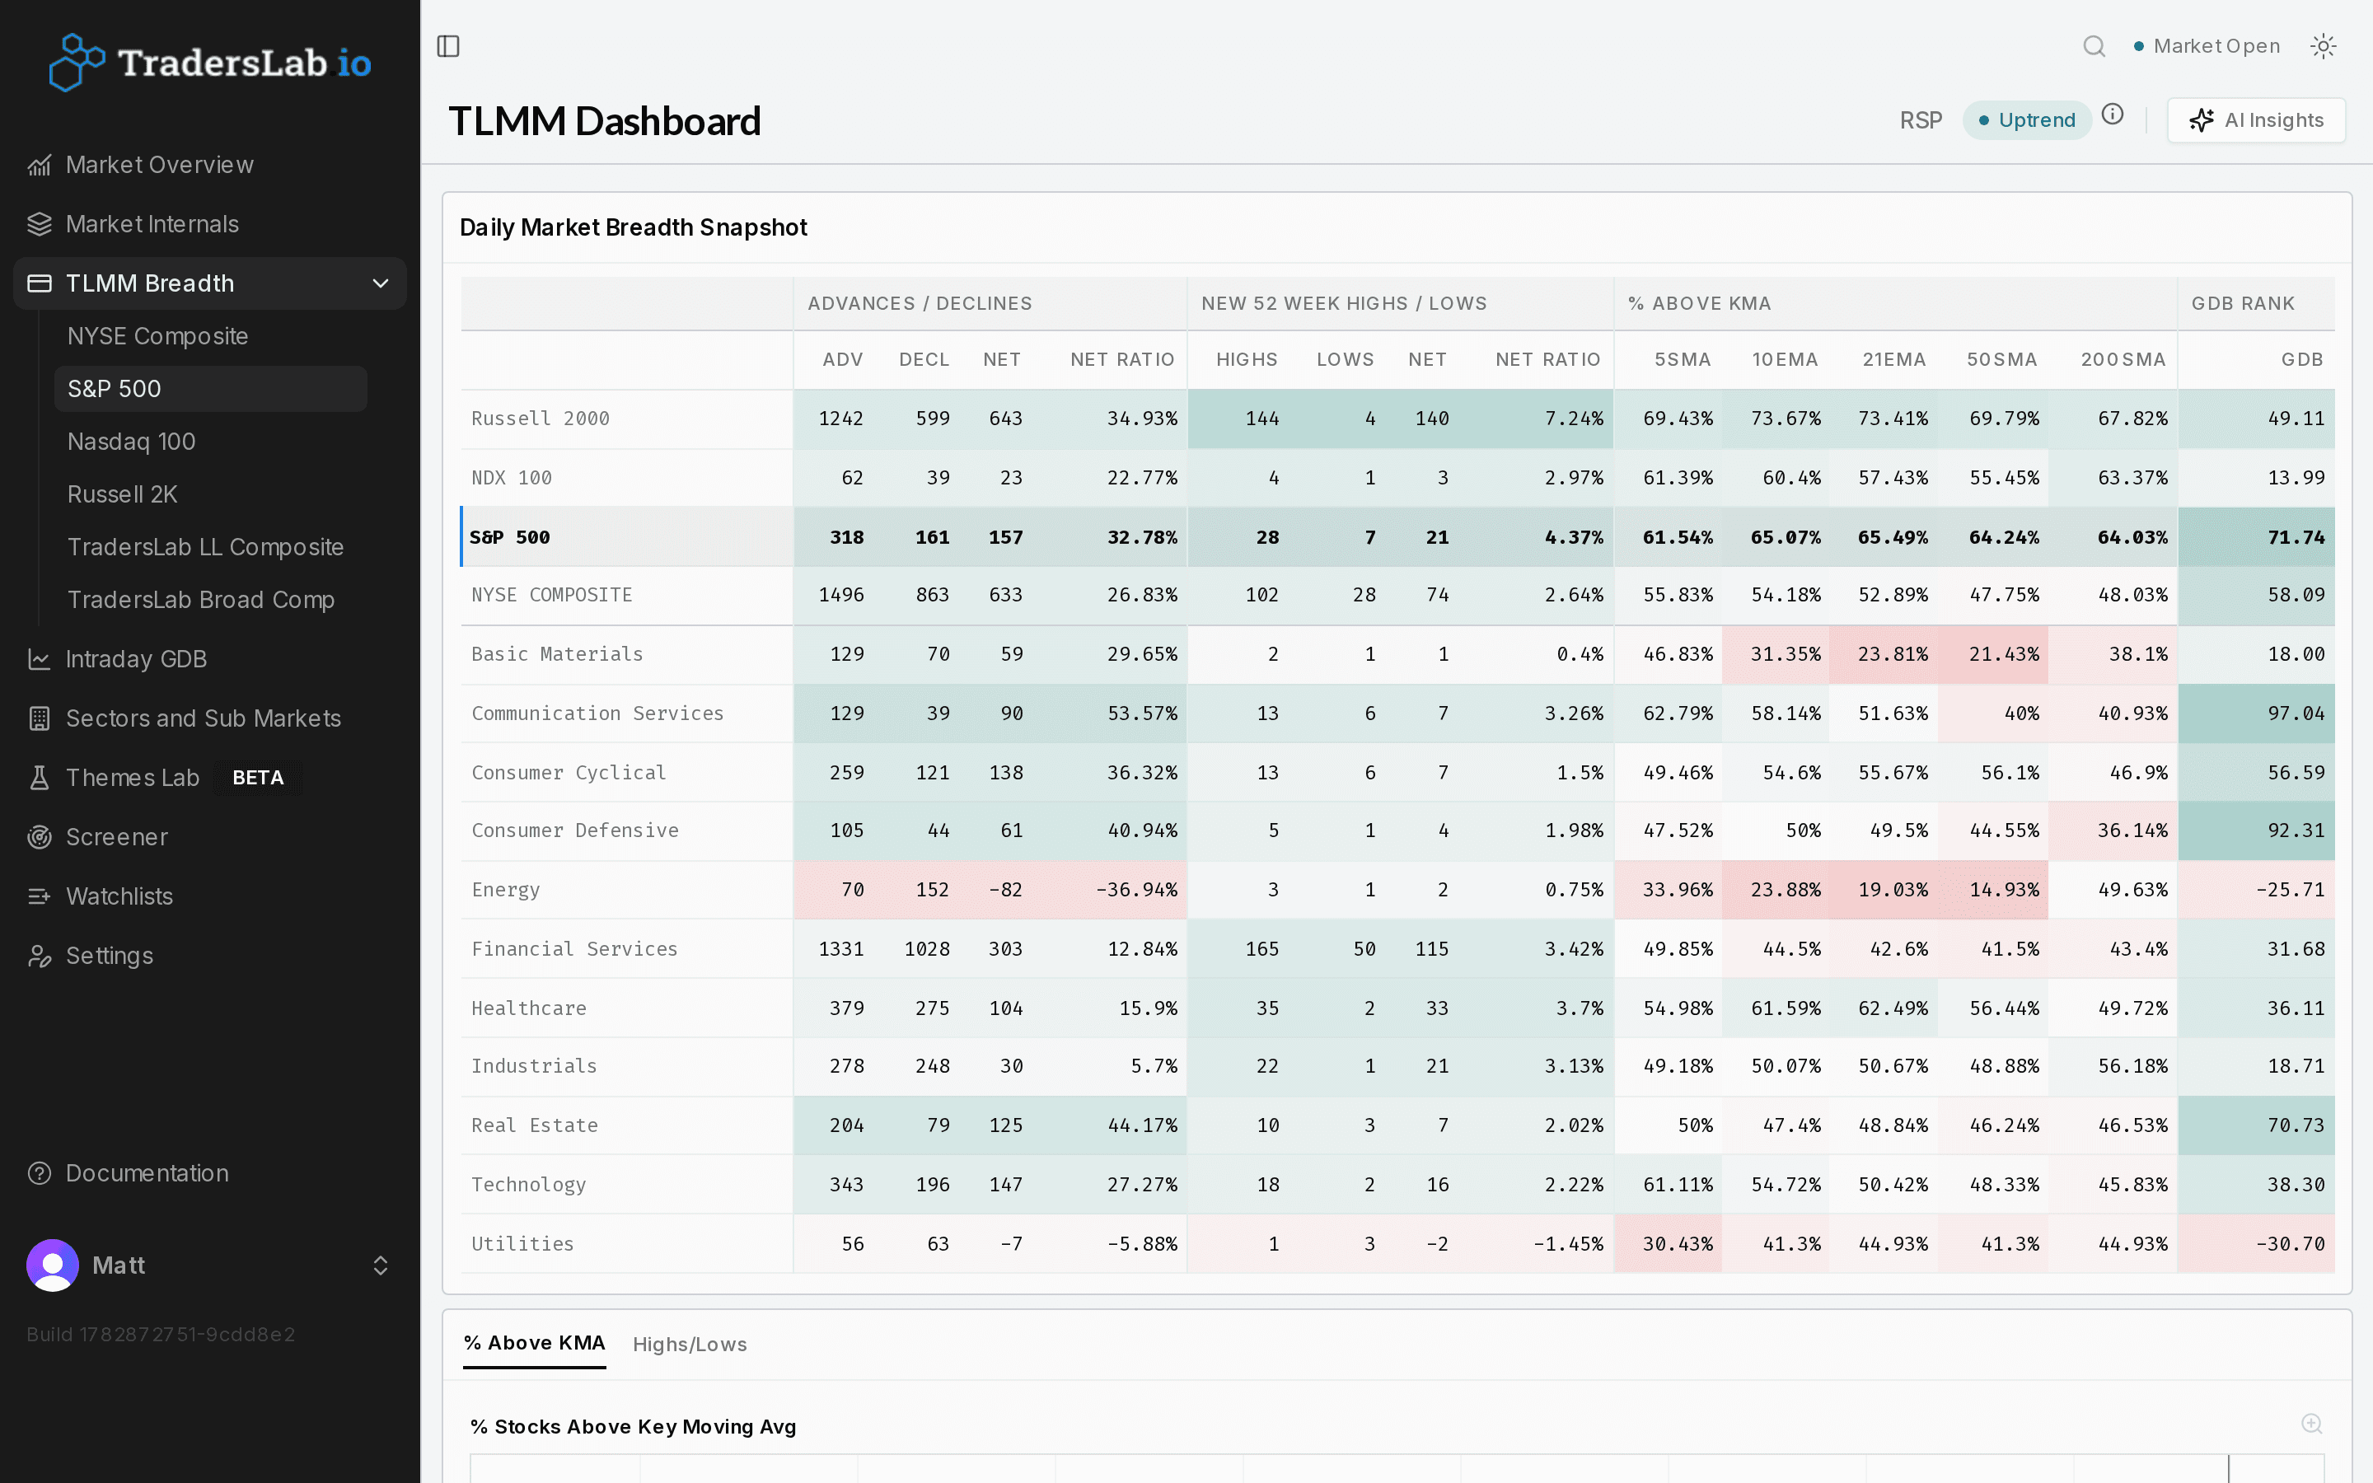Image resolution: width=2373 pixels, height=1483 pixels.
Task: Click the TradersLab io logo
Action: click(210, 63)
